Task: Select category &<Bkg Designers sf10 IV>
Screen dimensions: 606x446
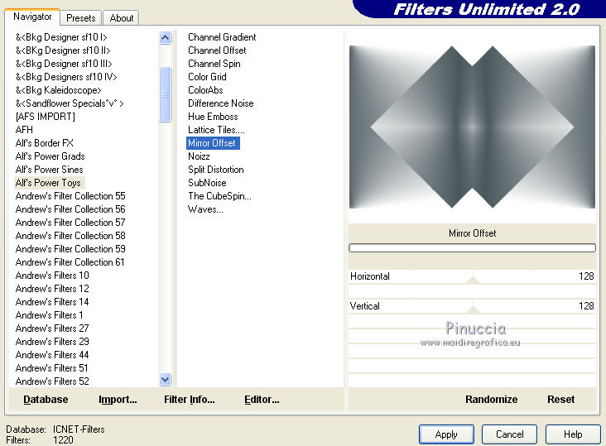Action: pos(66,77)
